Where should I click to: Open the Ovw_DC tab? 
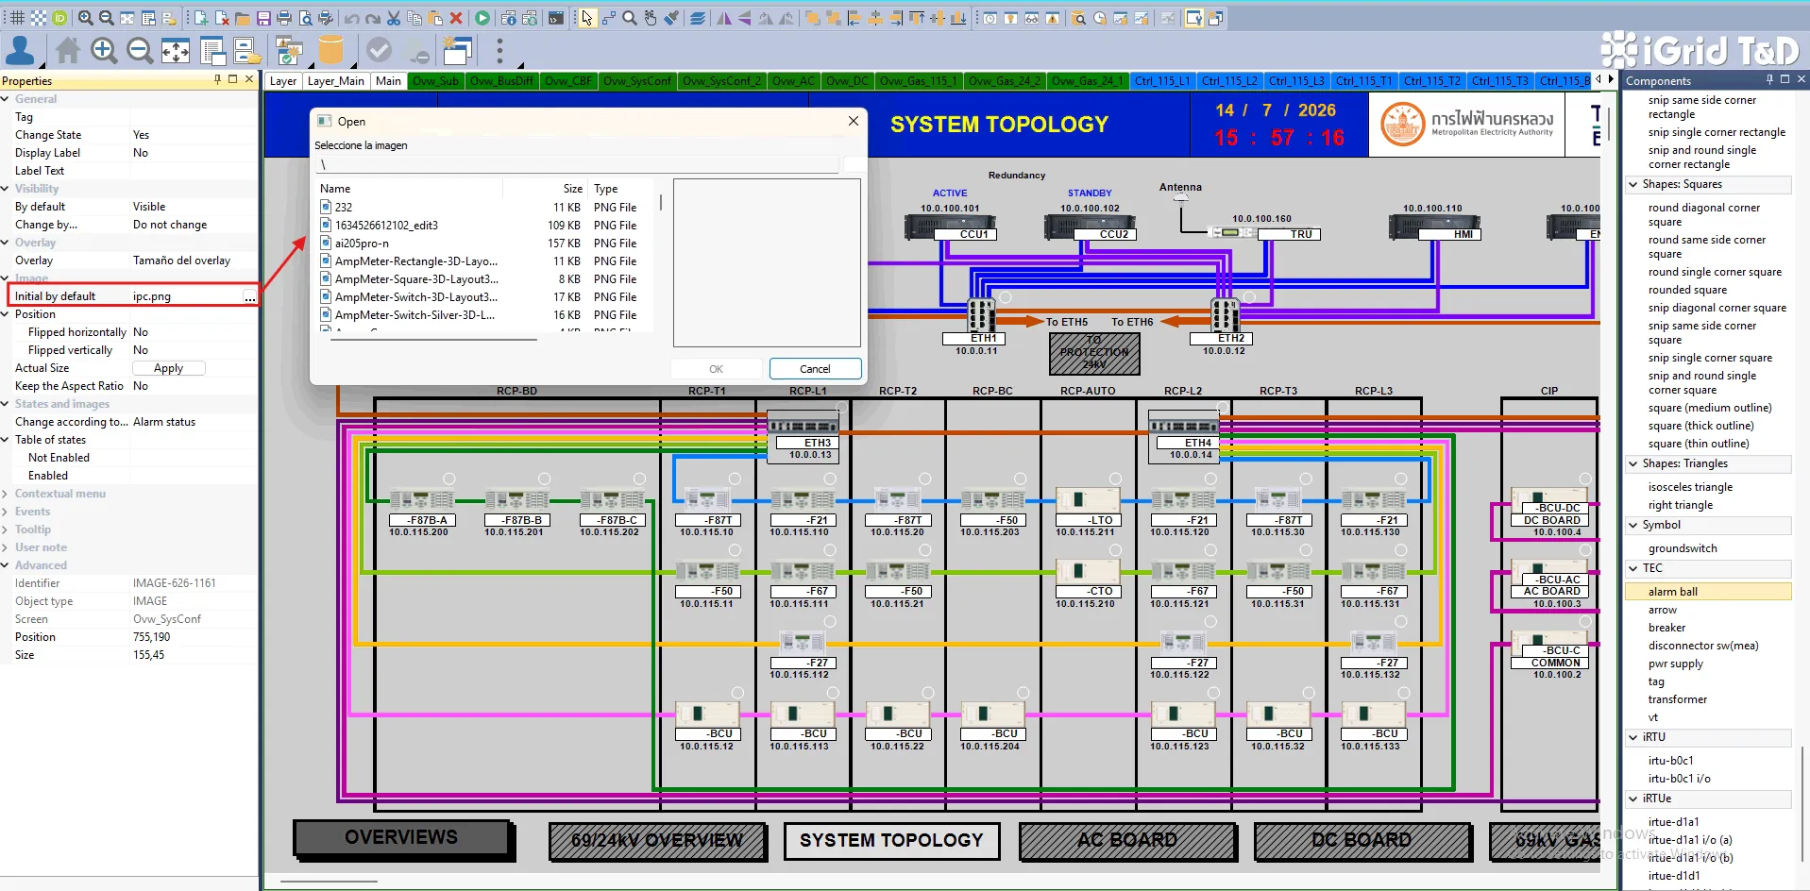point(847,81)
